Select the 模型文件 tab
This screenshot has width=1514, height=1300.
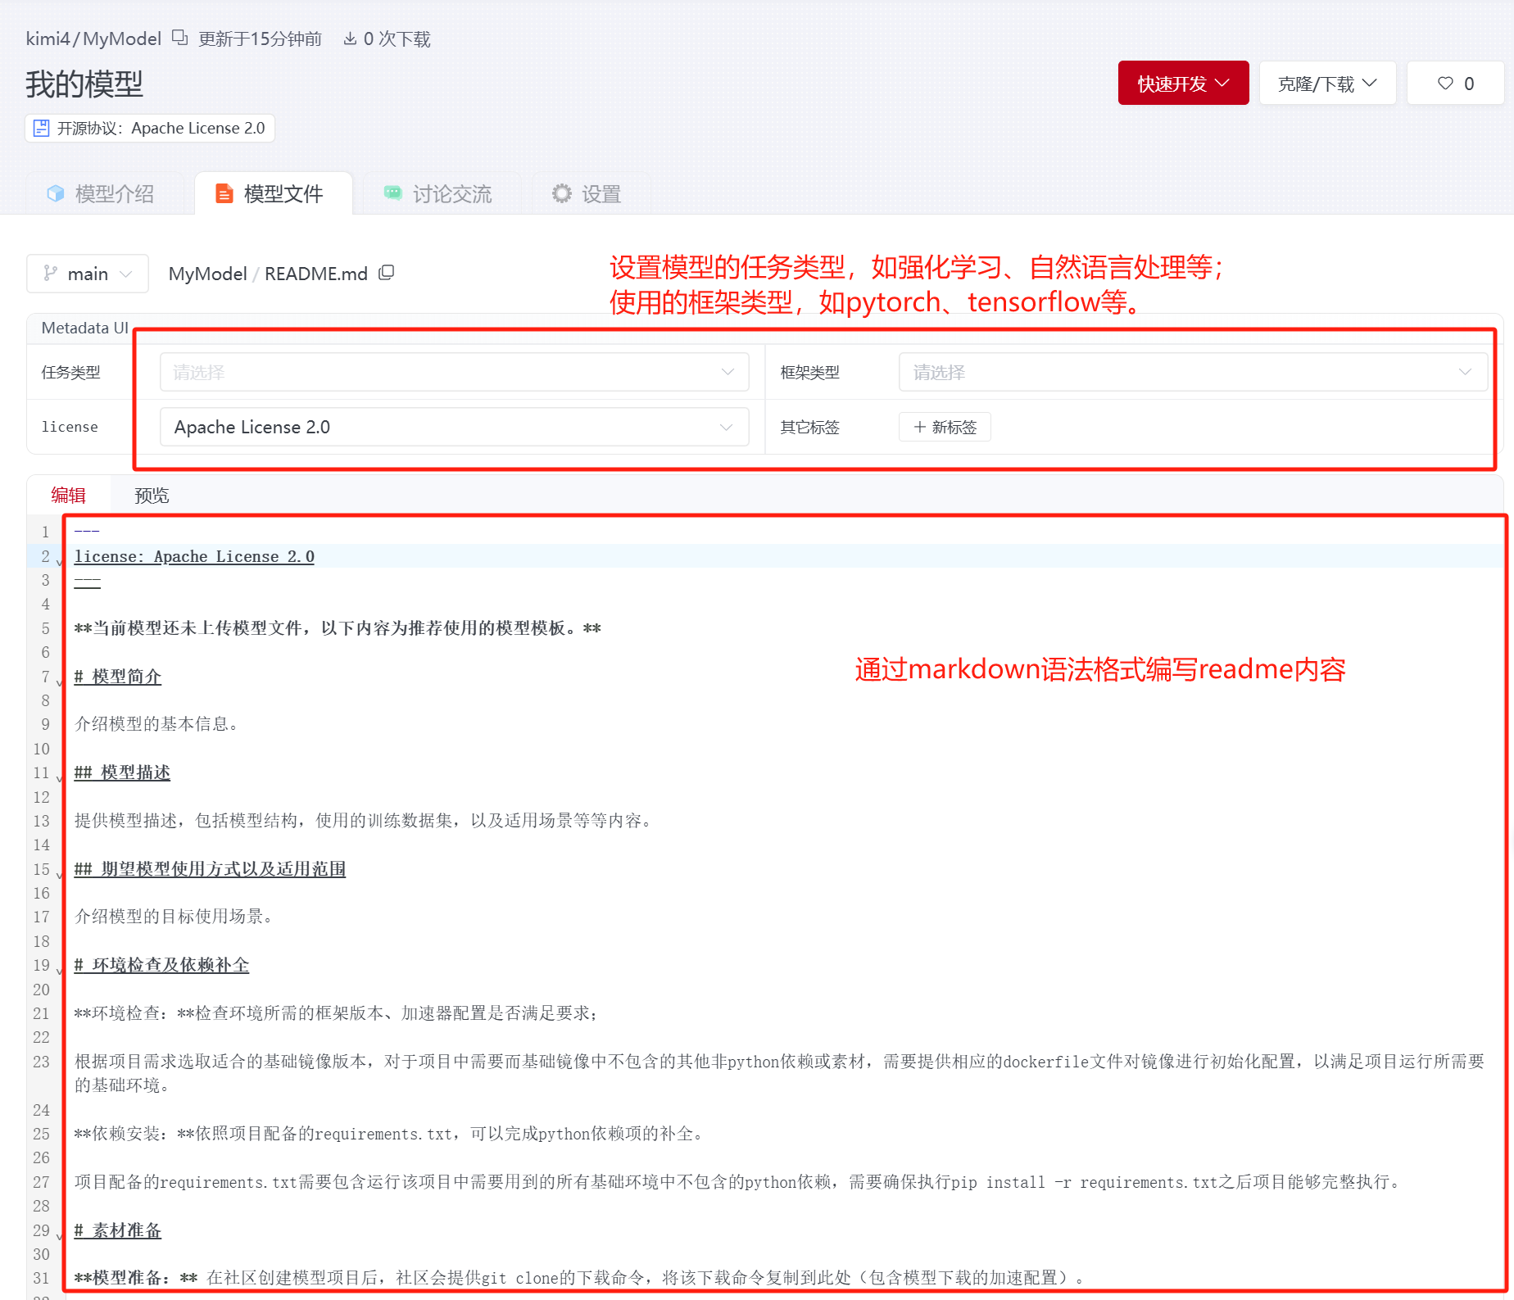[x=270, y=194]
